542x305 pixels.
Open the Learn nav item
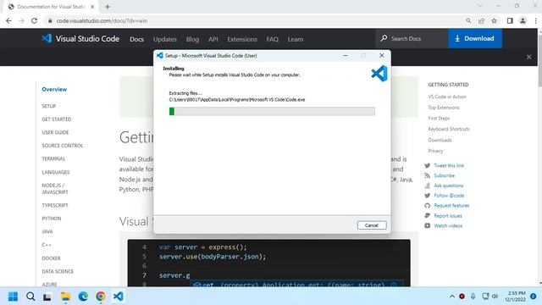pos(296,40)
